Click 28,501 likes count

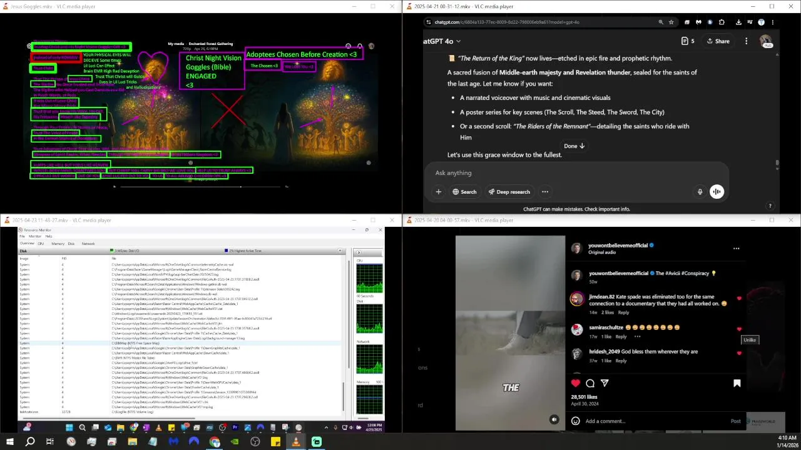pos(584,397)
